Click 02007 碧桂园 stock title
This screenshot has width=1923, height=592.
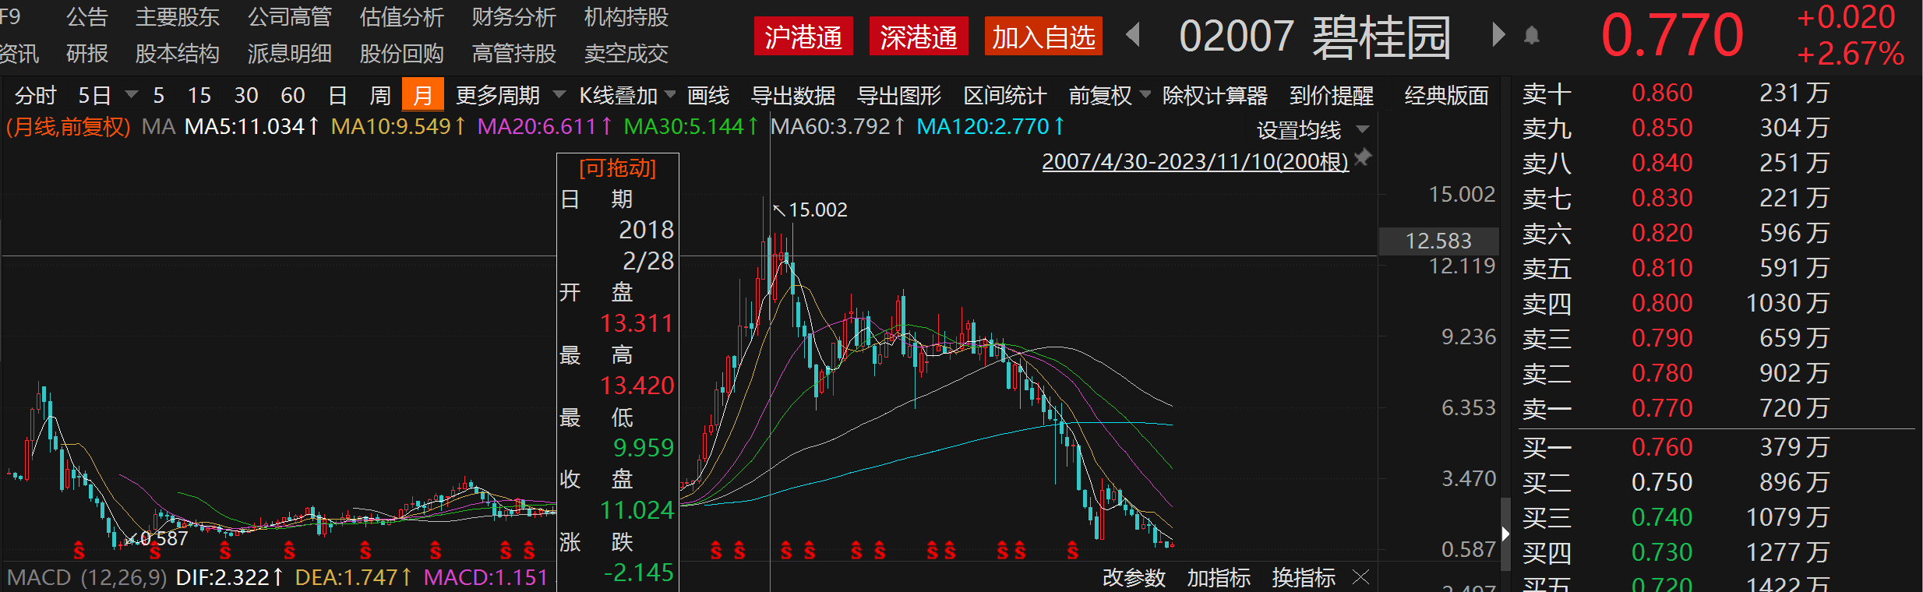(x=1315, y=37)
